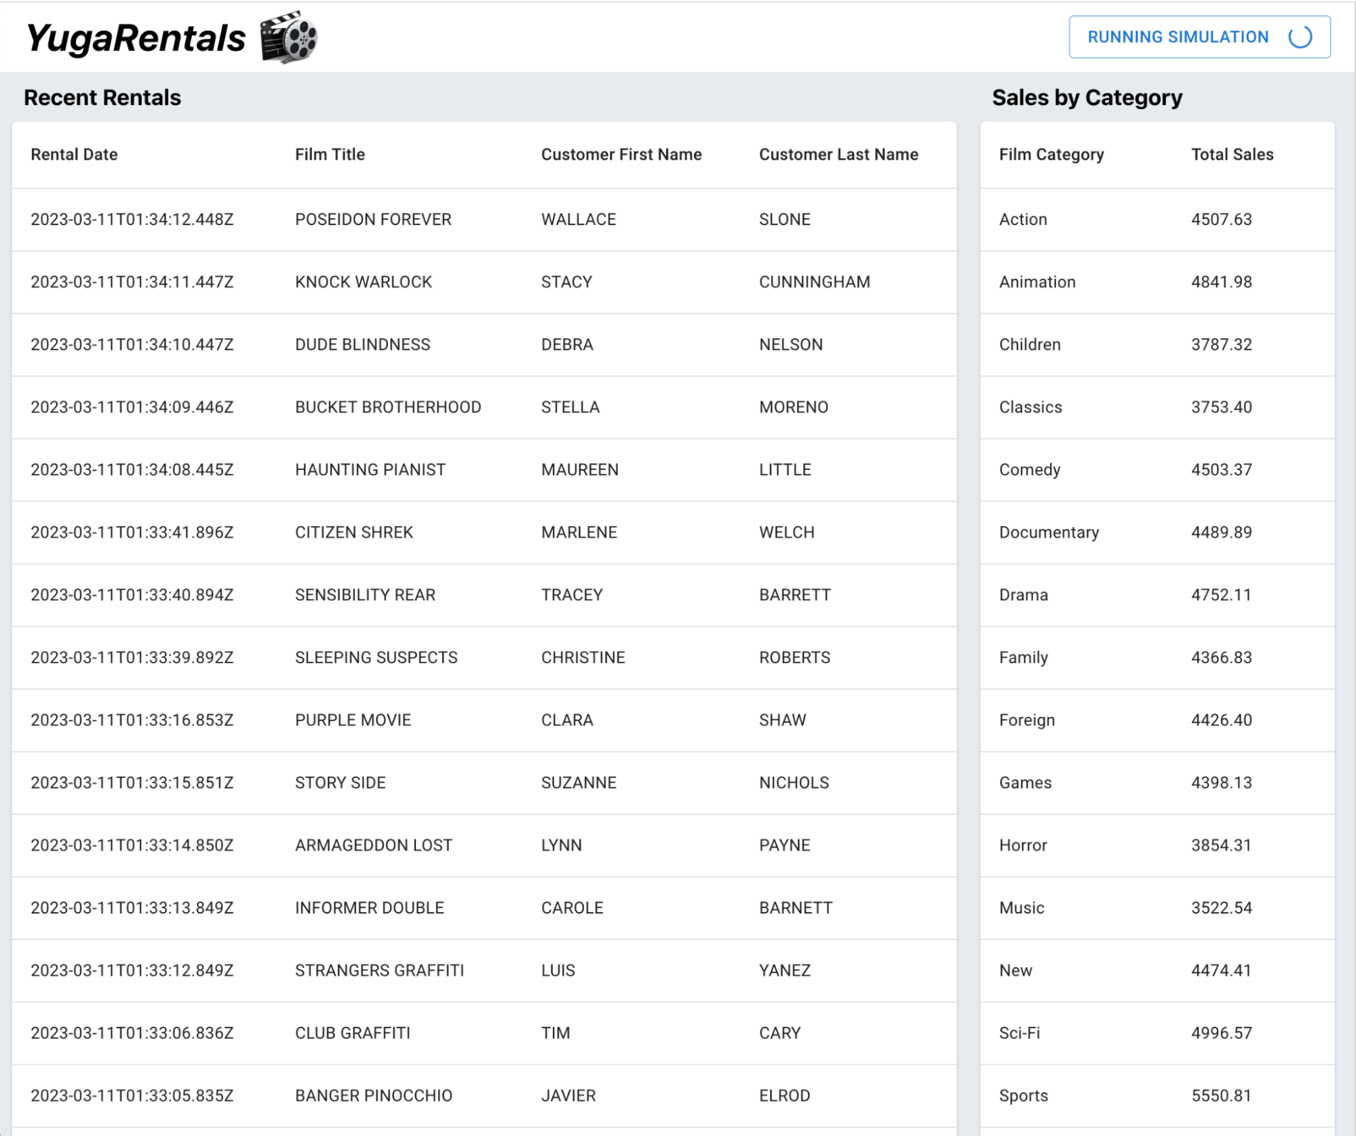Viewport: 1356px width, 1136px height.
Task: Click the Film Category column header
Action: click(x=1051, y=155)
